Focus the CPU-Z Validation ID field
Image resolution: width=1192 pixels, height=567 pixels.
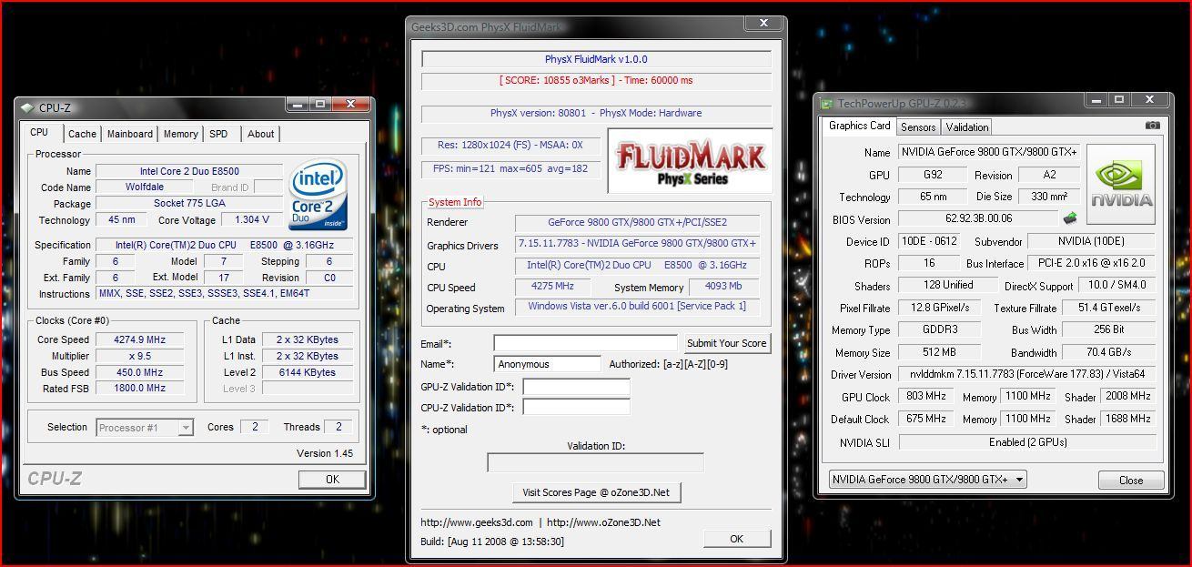pos(576,408)
